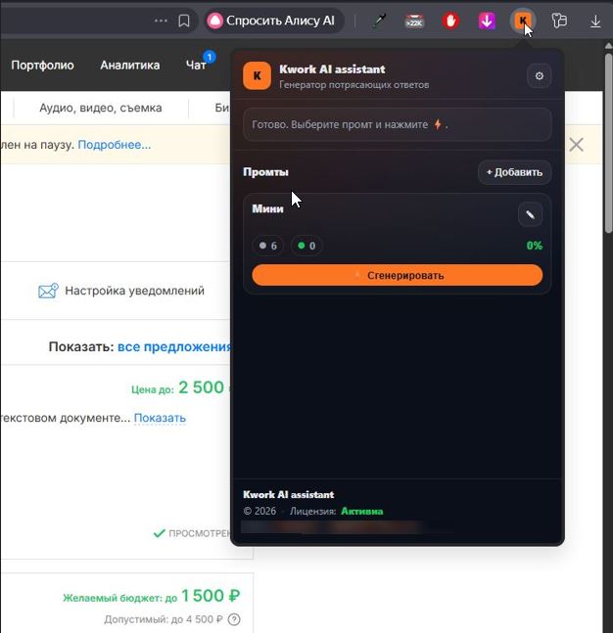Click the Сгенерировать button
The width and height of the screenshot is (613, 633).
click(397, 275)
